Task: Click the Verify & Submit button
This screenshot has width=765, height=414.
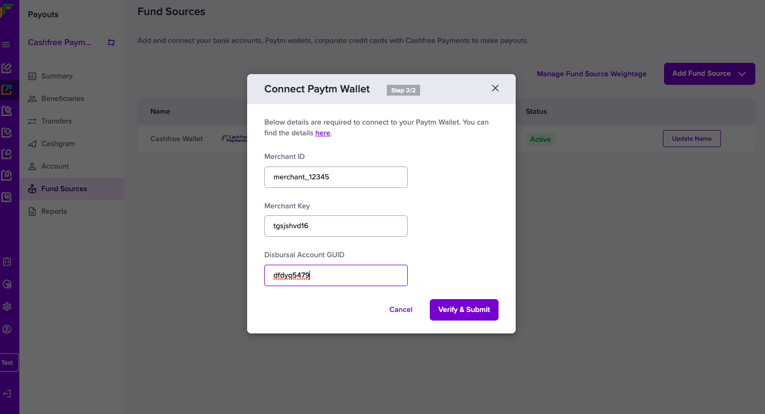Action: pyautogui.click(x=464, y=310)
